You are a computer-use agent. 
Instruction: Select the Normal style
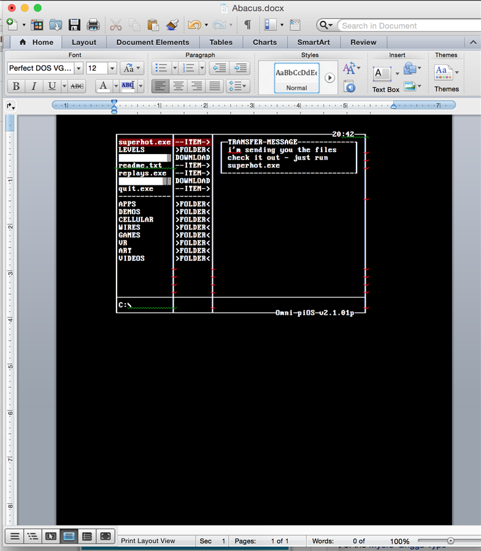[297, 78]
